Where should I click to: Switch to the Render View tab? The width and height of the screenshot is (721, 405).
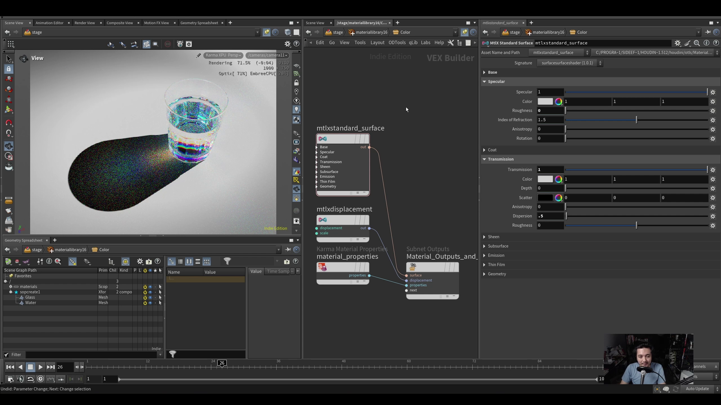[85, 23]
